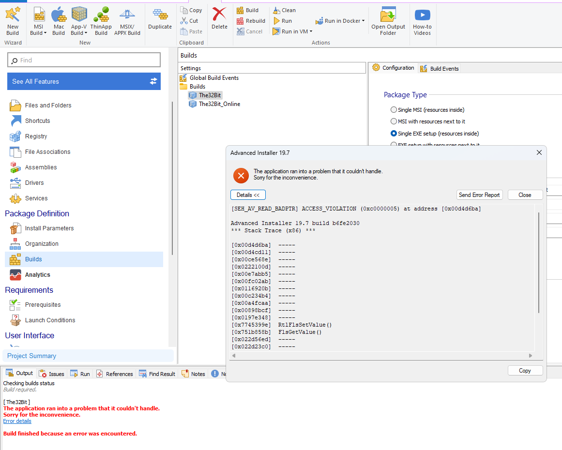Click Send Error Report button
The image size is (562, 450).
479,195
